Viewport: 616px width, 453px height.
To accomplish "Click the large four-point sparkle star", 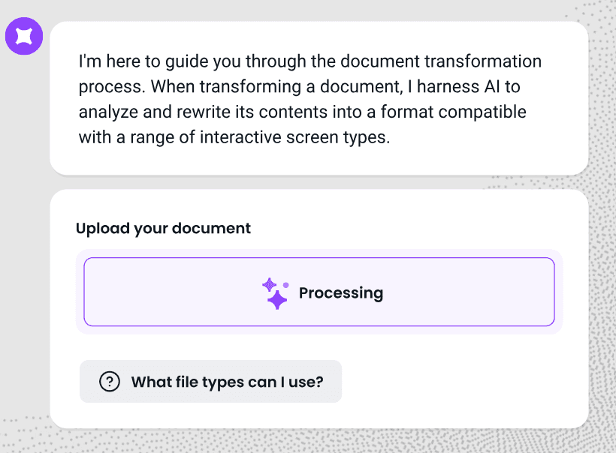I will click(277, 300).
